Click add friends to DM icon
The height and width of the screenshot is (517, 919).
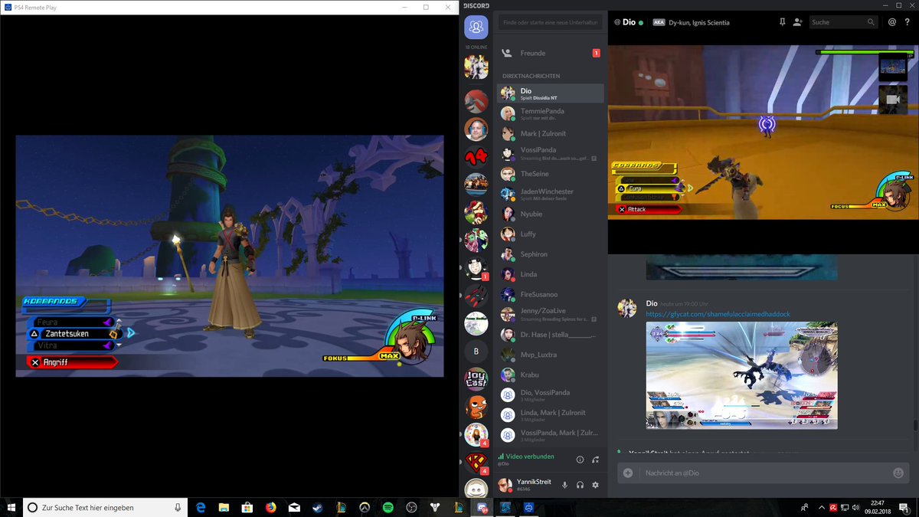click(x=798, y=22)
